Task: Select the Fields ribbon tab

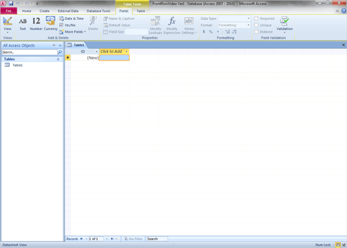Action: point(124,11)
